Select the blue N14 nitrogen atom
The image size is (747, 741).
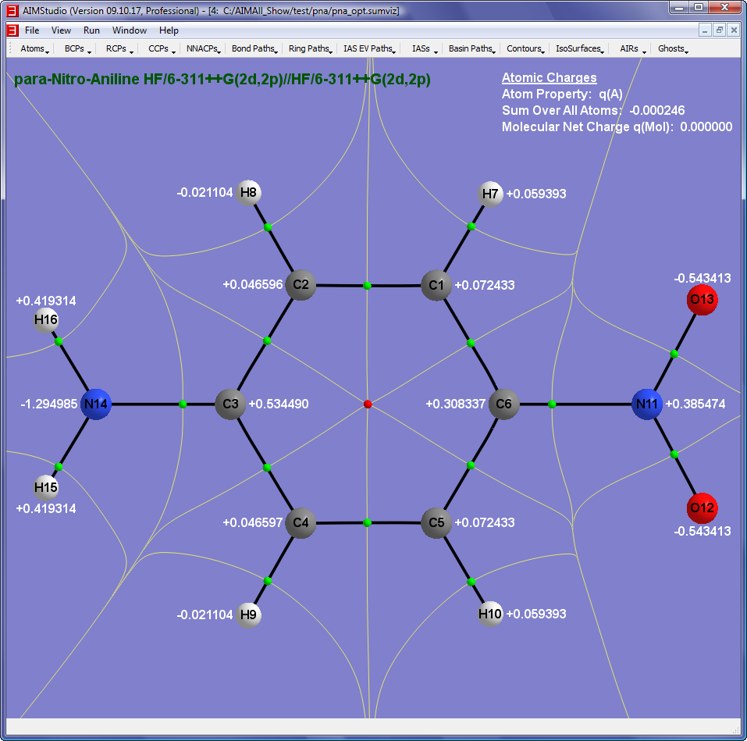point(96,404)
